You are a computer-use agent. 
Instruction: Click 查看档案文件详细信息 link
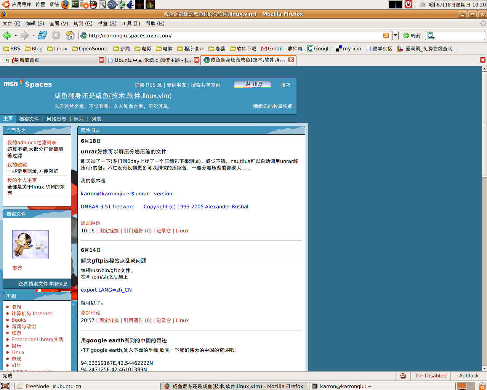pyautogui.click(x=43, y=284)
